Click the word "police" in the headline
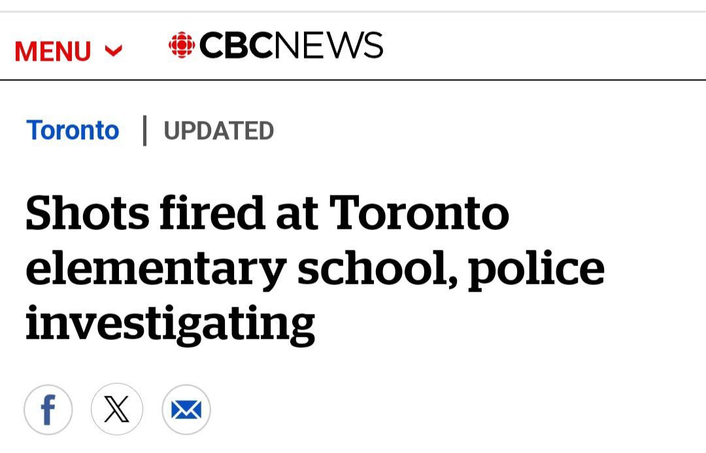 tap(536, 268)
